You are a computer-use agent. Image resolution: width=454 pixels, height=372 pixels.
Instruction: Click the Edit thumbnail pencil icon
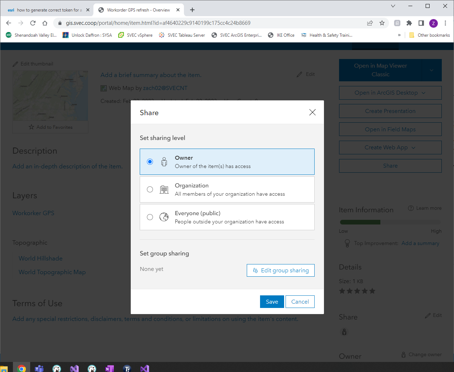(x=16, y=64)
